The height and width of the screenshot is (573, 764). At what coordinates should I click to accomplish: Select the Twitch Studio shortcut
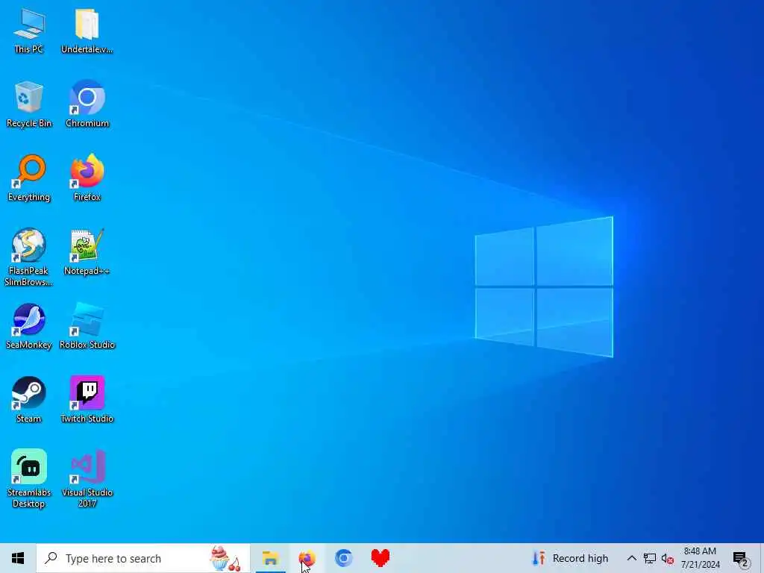[x=87, y=400]
